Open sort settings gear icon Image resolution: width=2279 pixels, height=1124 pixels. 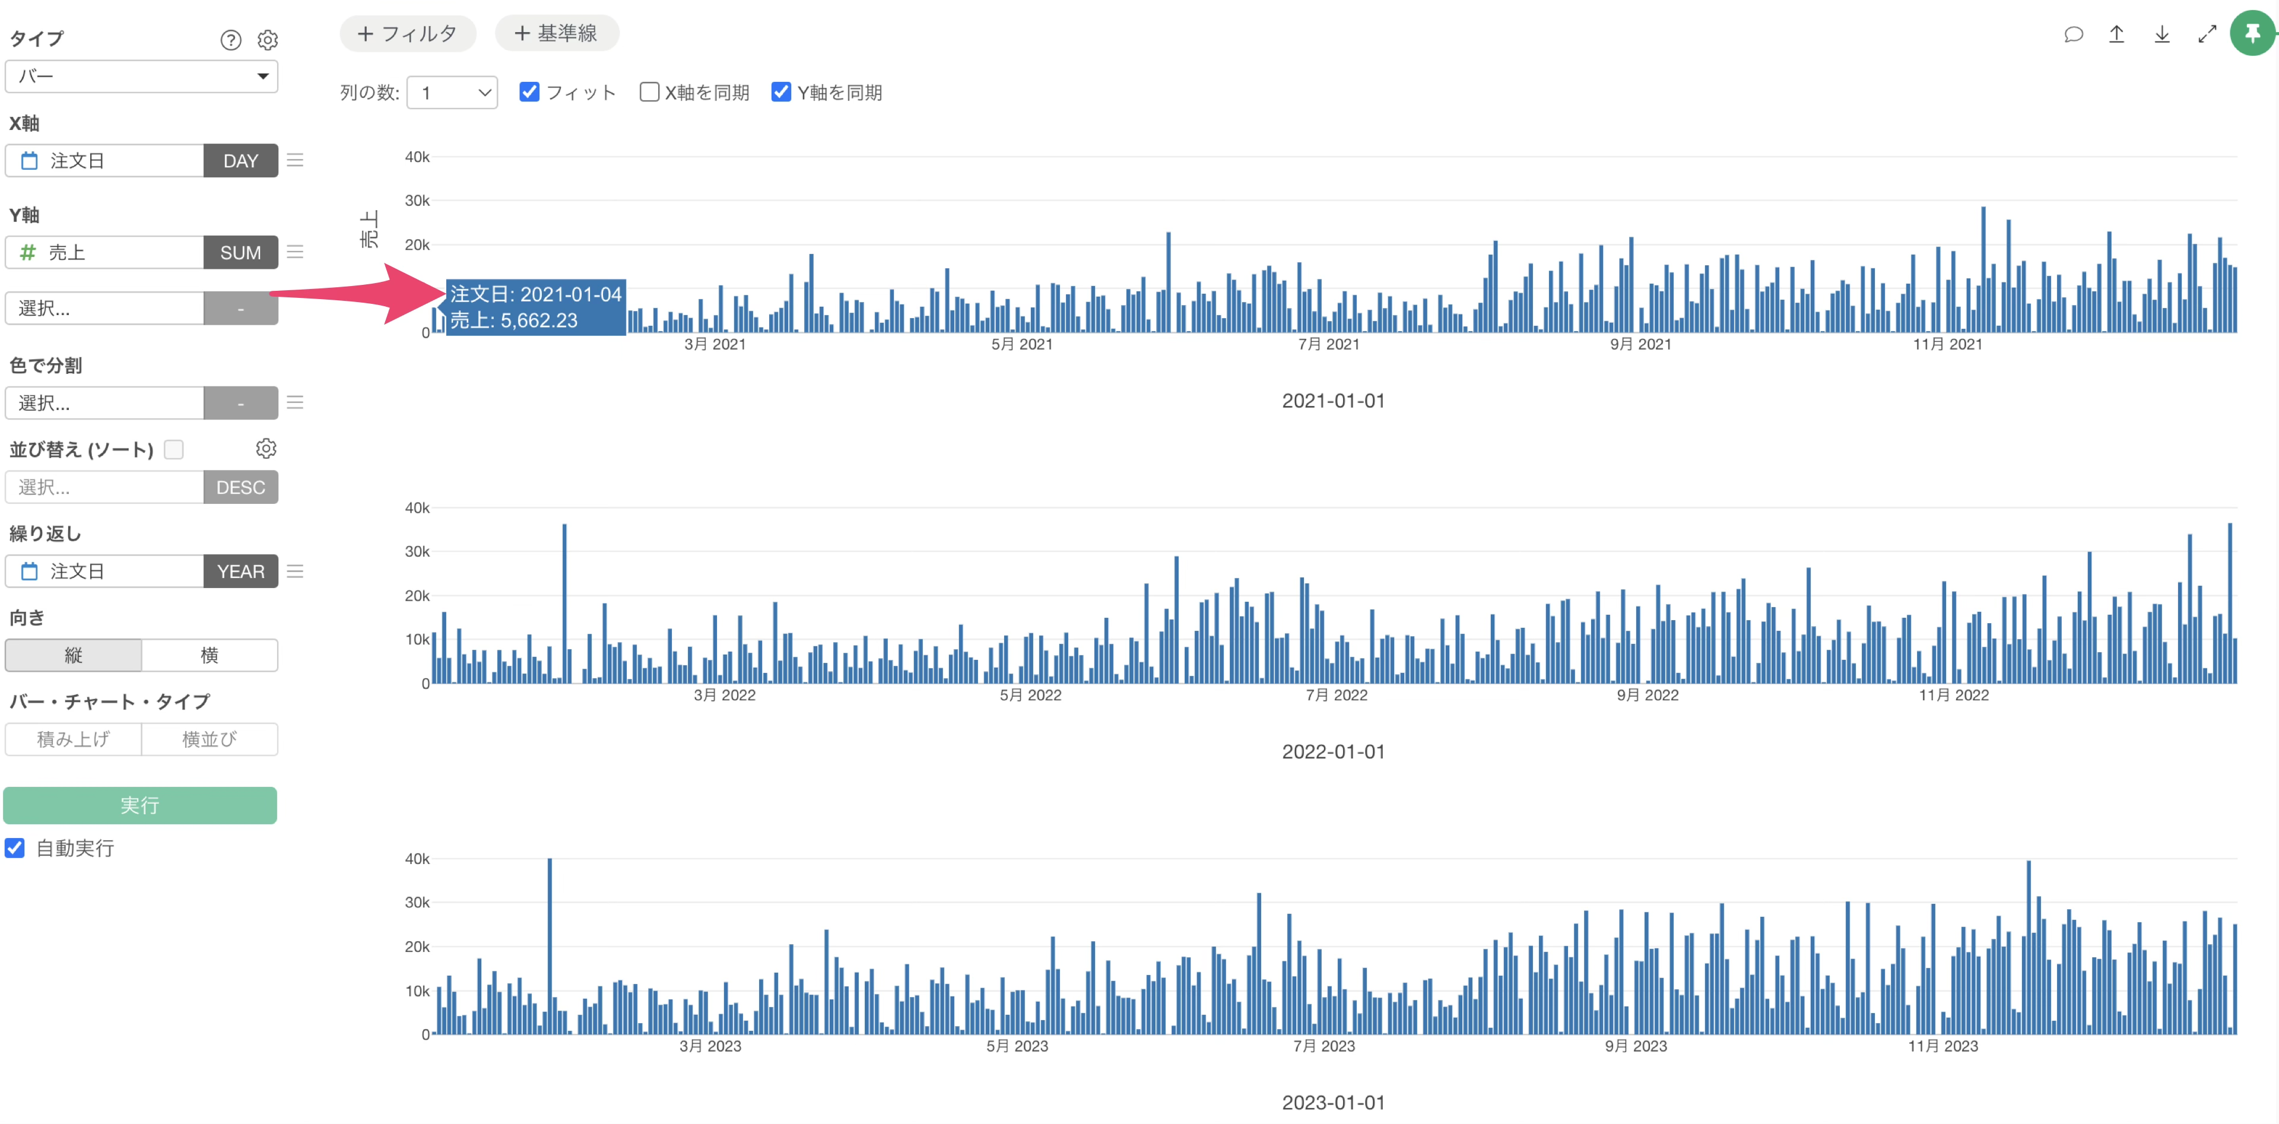click(265, 449)
